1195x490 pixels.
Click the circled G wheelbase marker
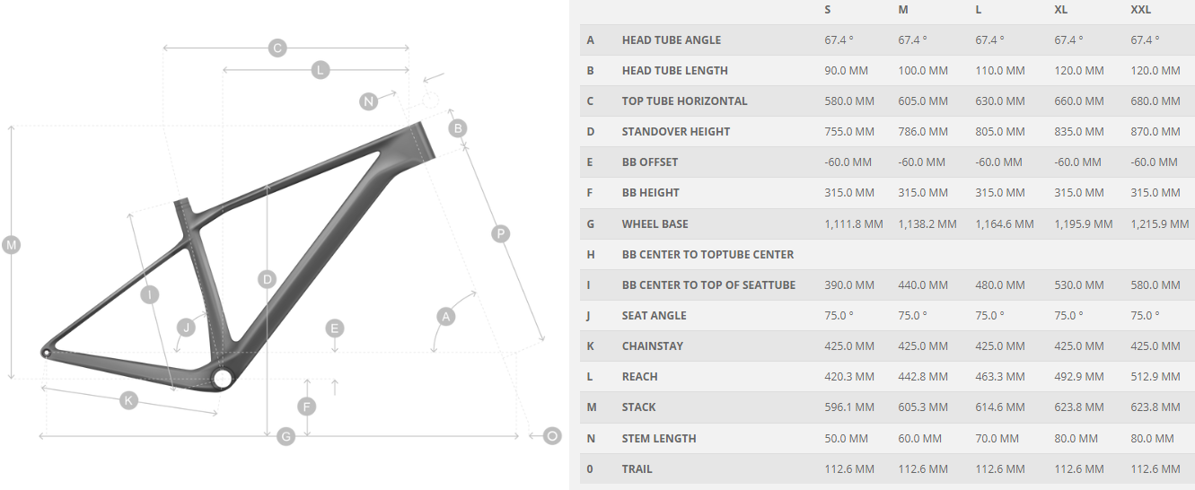coord(286,437)
